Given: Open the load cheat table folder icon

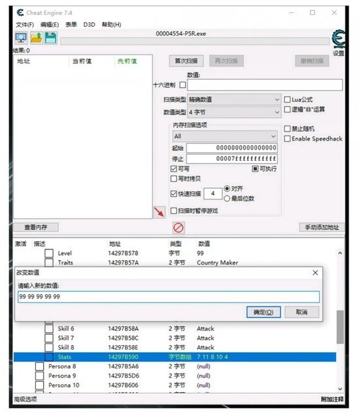Looking at the screenshot, I should 36,38.
